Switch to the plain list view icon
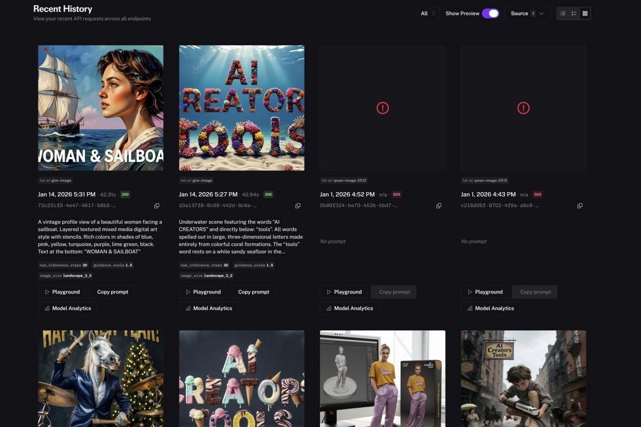641x427 pixels. coord(562,13)
